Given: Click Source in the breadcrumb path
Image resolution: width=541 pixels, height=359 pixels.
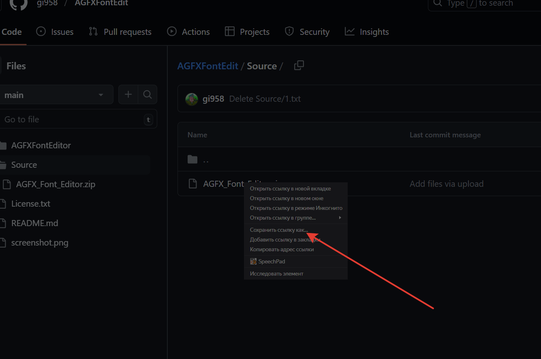Looking at the screenshot, I should click(262, 66).
